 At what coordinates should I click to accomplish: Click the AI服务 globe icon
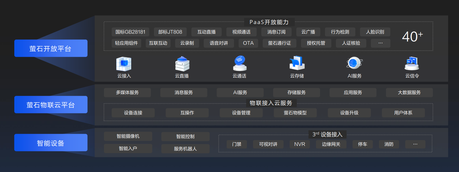(355, 63)
